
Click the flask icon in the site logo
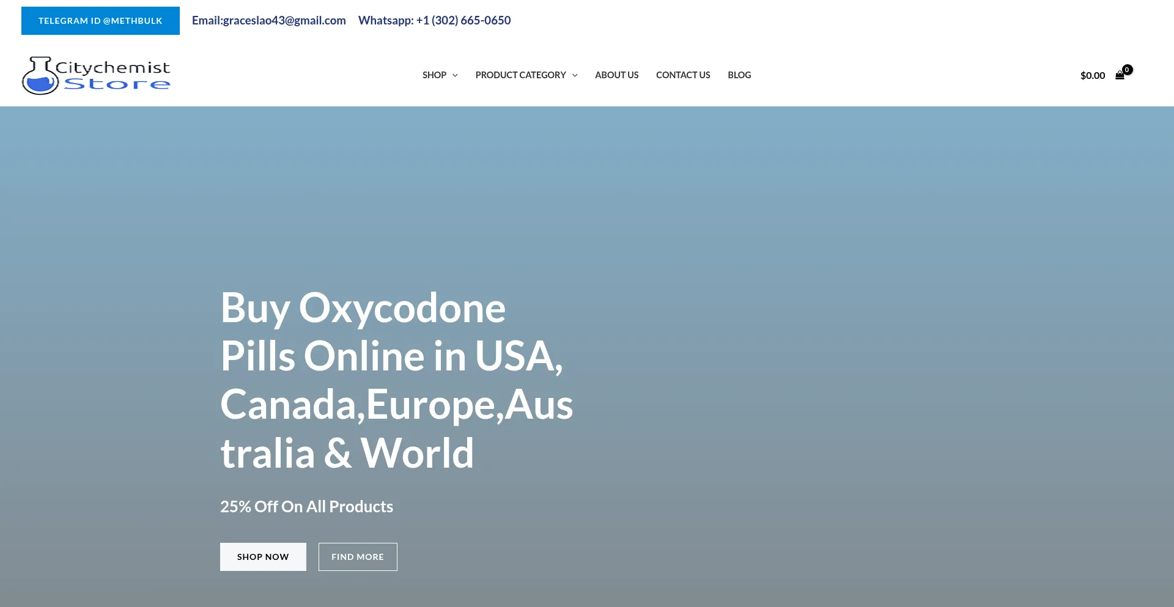point(40,76)
